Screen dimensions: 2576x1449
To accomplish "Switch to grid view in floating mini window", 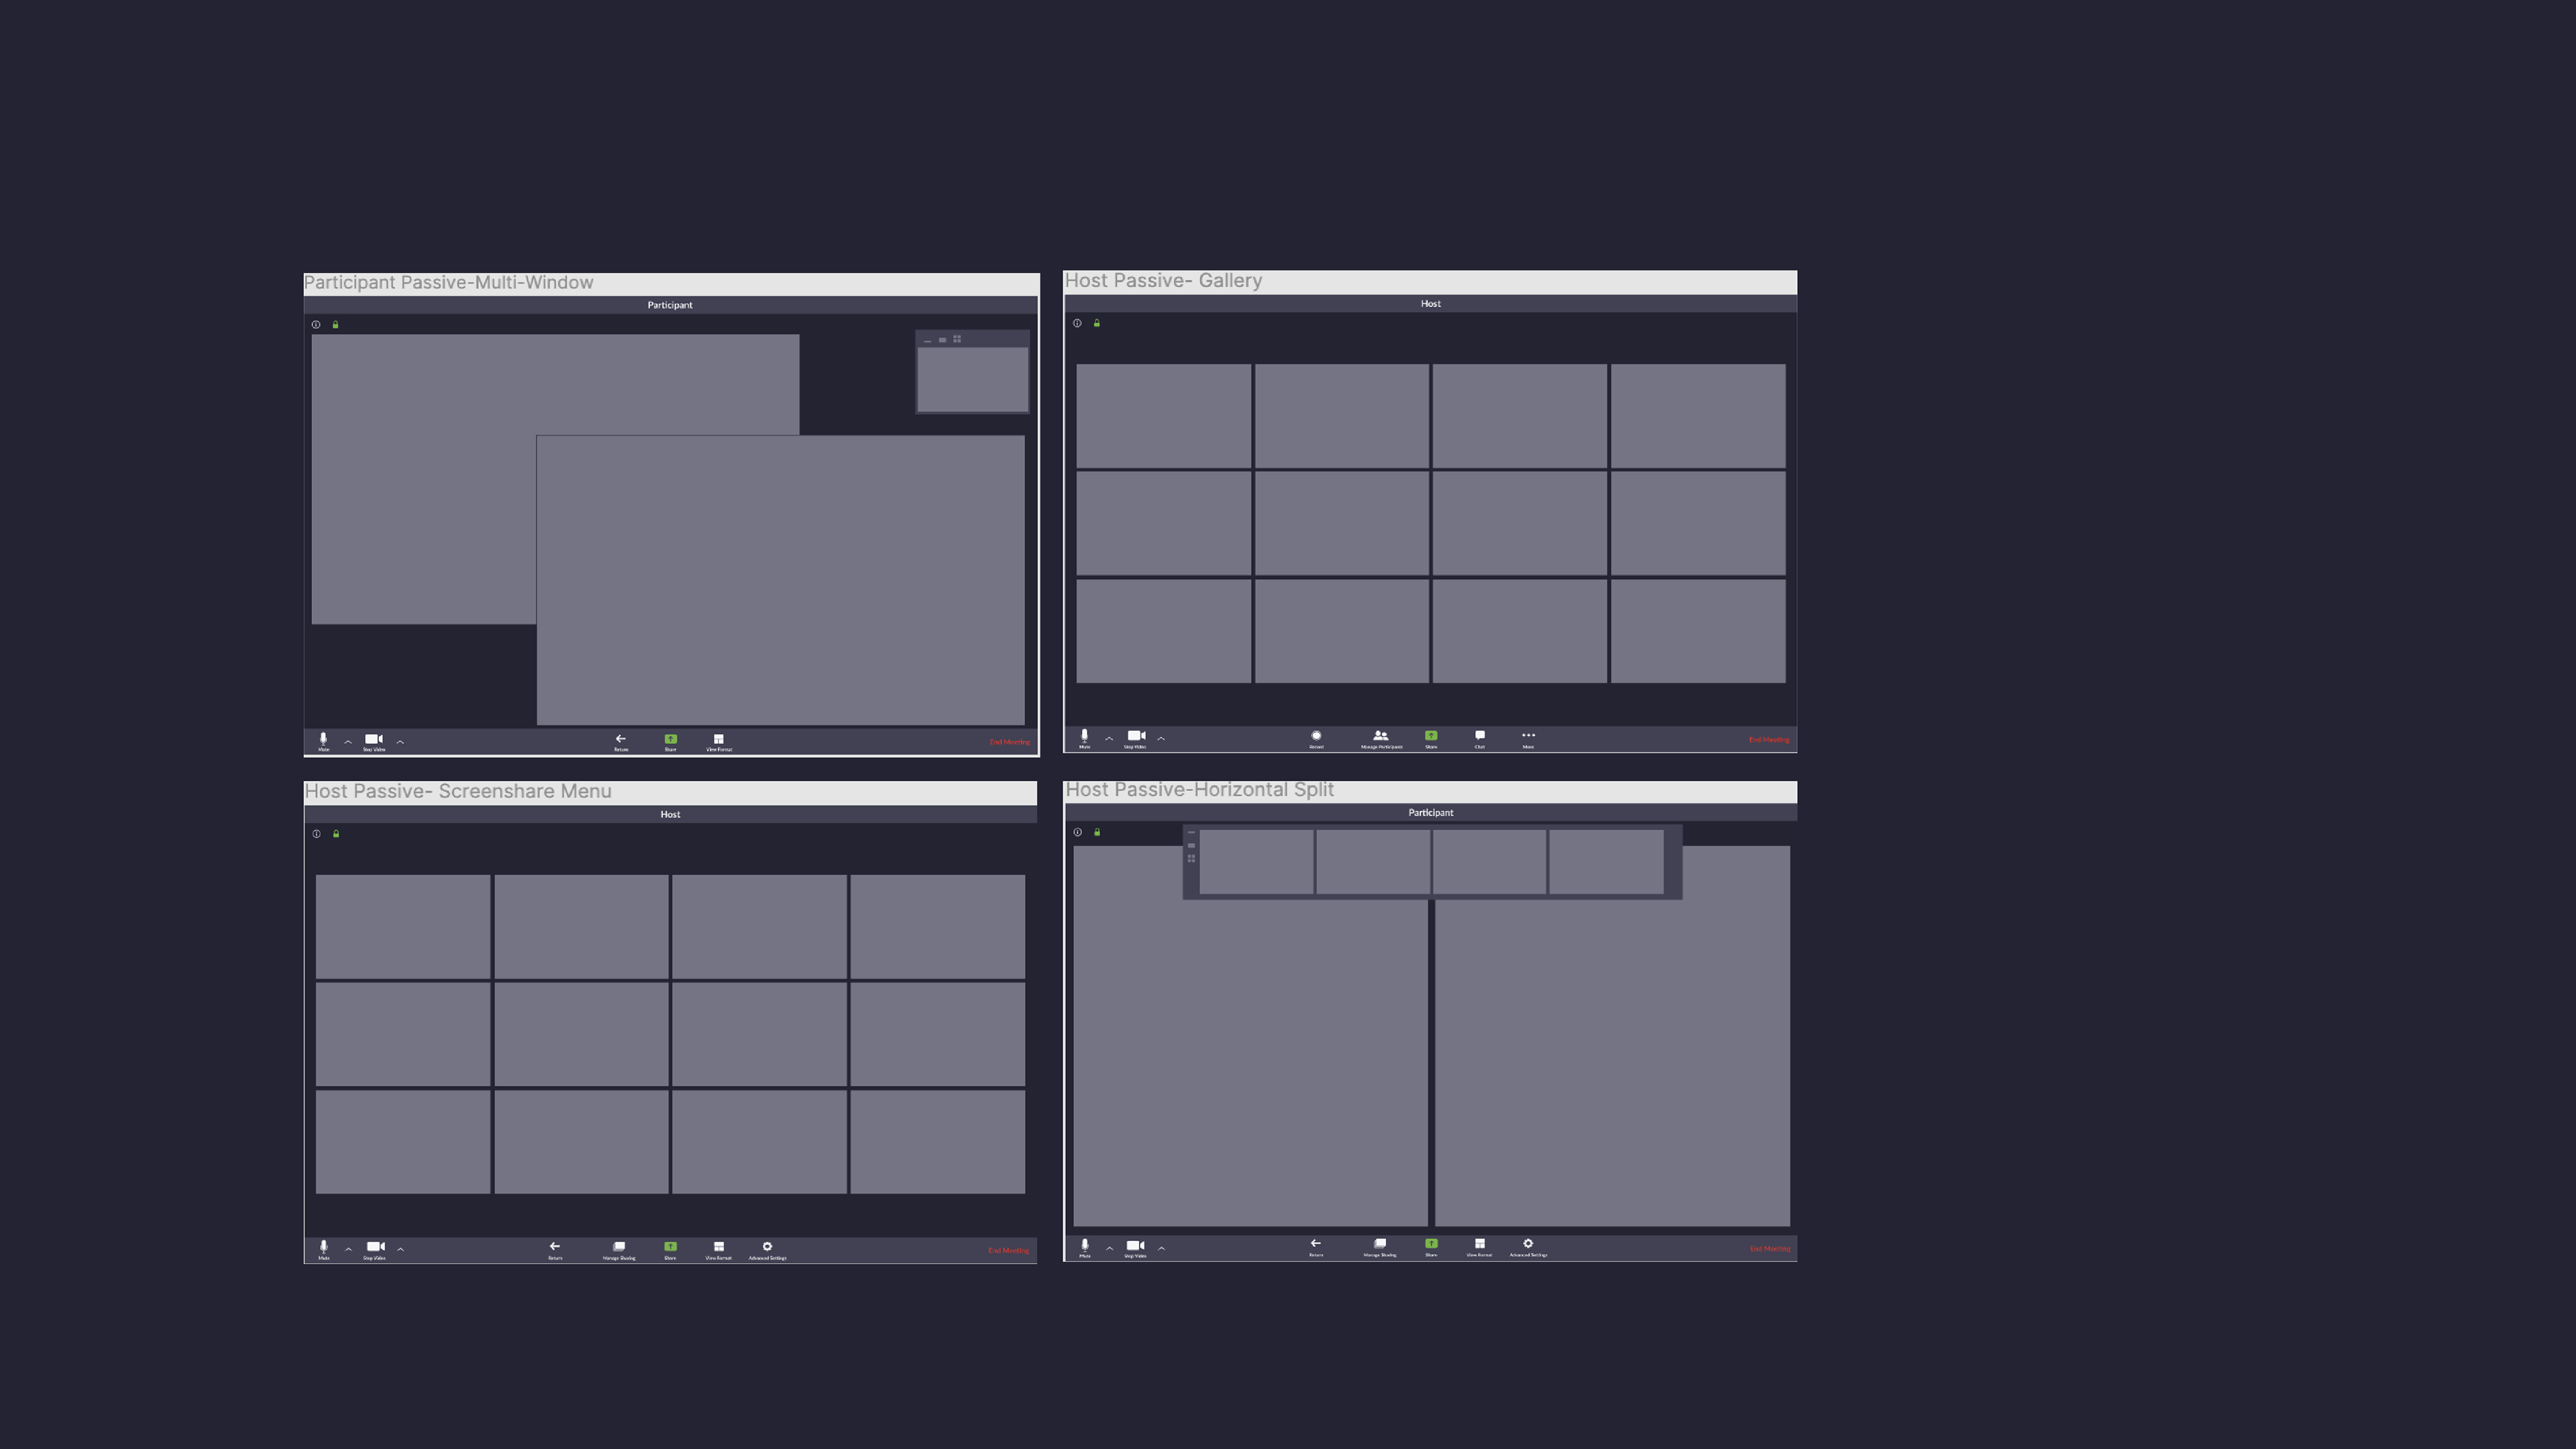I will tap(957, 339).
